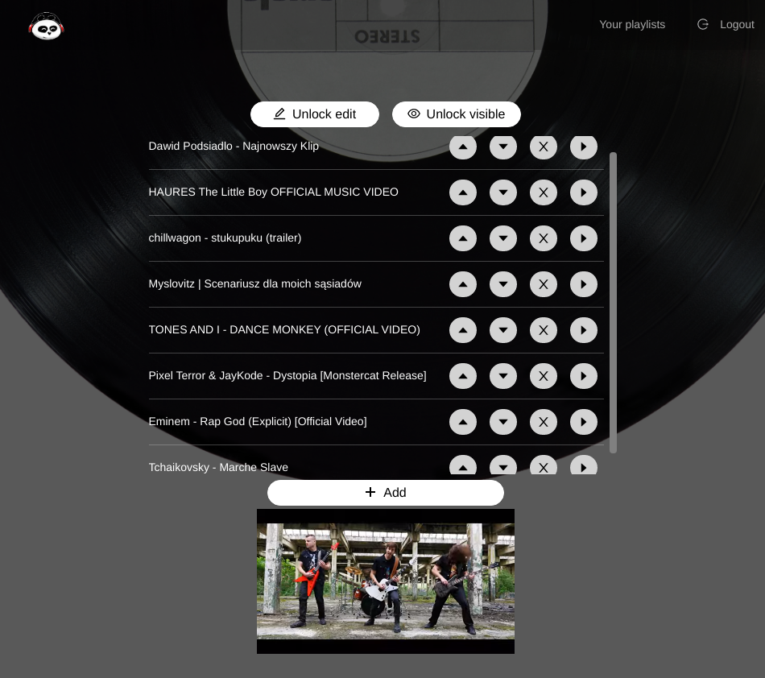Move Dawid Podsiadlo track down
The width and height of the screenshot is (765, 678).
pos(503,147)
